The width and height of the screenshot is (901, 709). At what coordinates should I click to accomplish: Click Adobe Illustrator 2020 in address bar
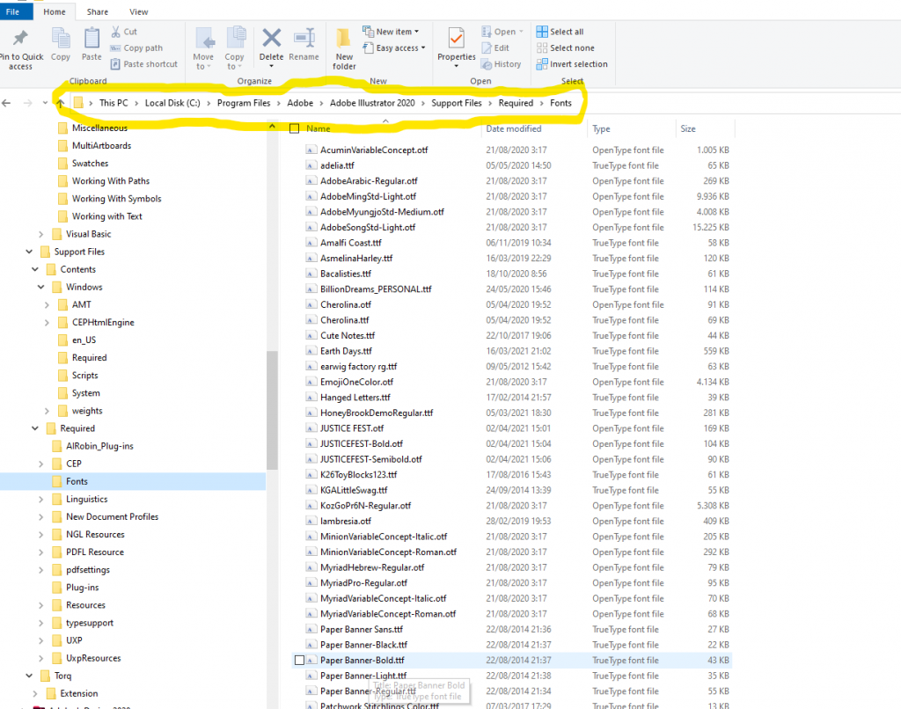click(372, 103)
